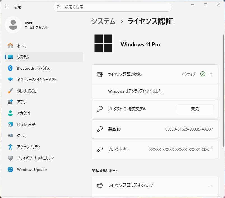Open ネットワークとインターネット settings
The image size is (225, 198).
click(x=44, y=79)
